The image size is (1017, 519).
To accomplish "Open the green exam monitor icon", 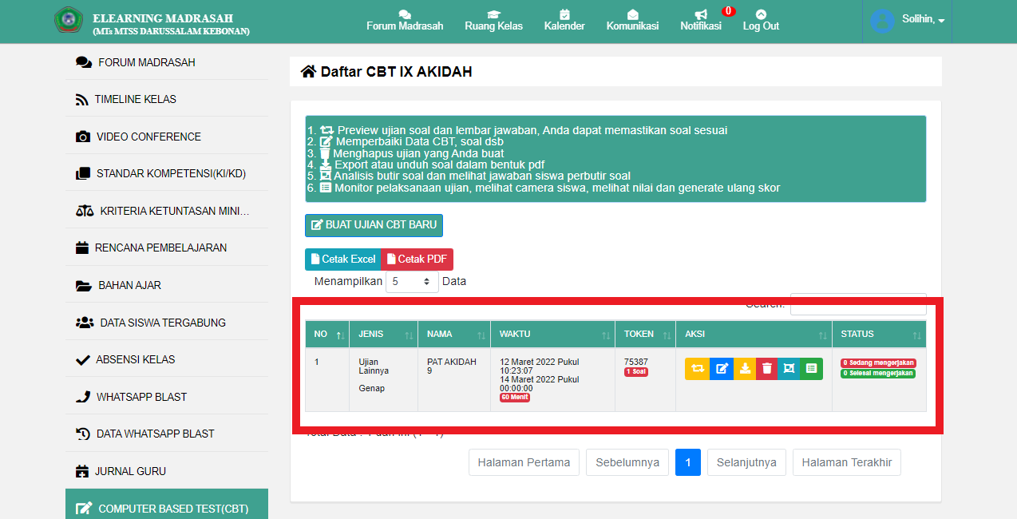I will (x=811, y=368).
